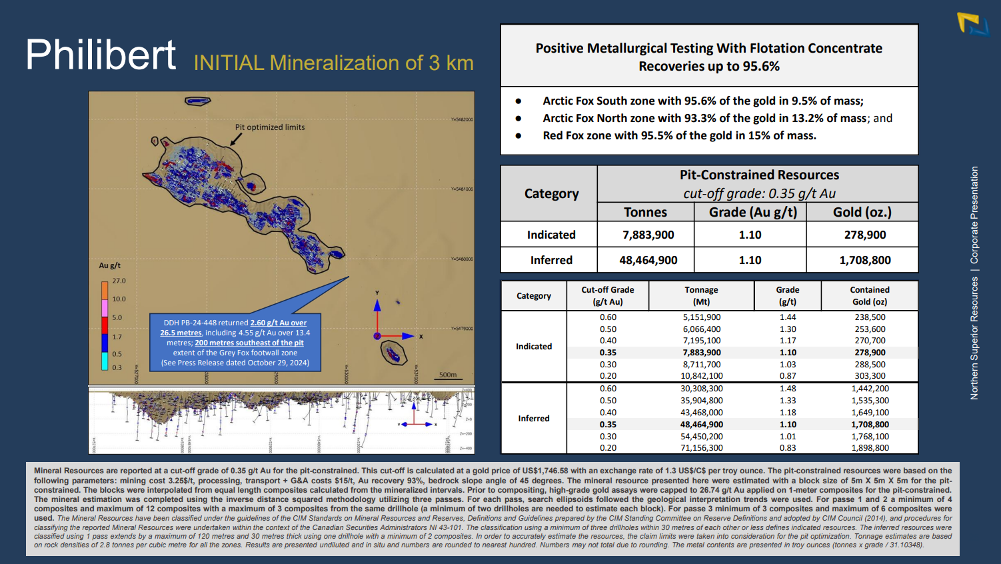Click the Inferred tonnage cell 43,468,000

(702, 413)
